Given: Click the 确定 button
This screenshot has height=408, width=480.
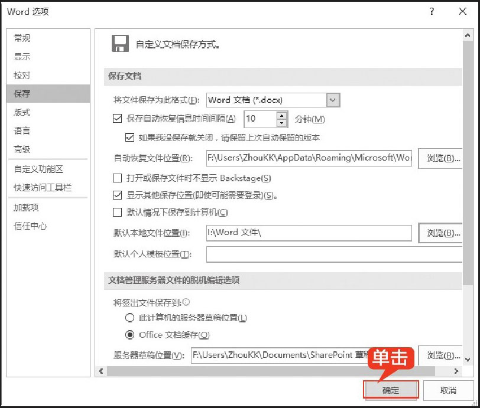Looking at the screenshot, I should (x=391, y=390).
